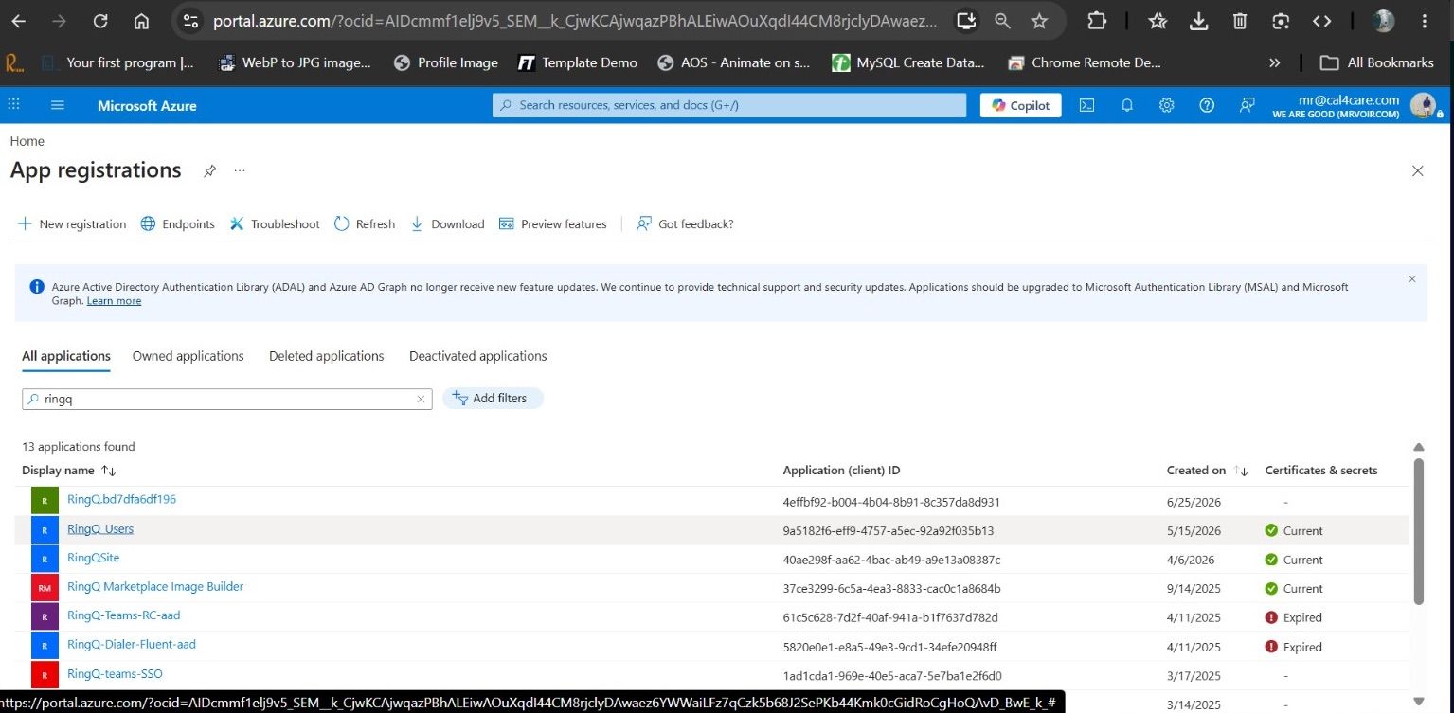This screenshot has height=713, width=1454.
Task: Click the Microsoft Azure header title
Action: (147, 106)
